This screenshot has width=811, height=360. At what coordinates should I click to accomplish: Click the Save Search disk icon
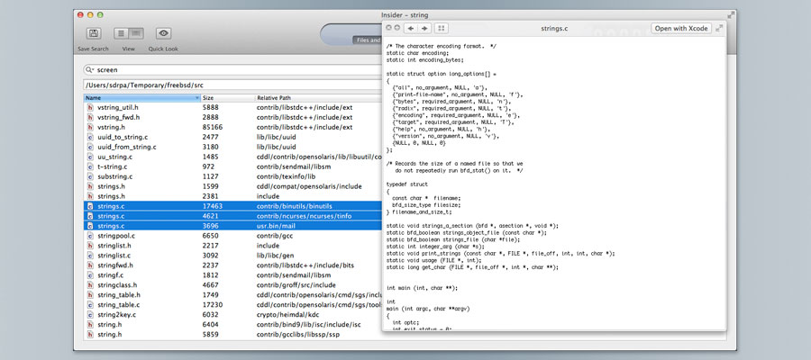pyautogui.click(x=93, y=33)
